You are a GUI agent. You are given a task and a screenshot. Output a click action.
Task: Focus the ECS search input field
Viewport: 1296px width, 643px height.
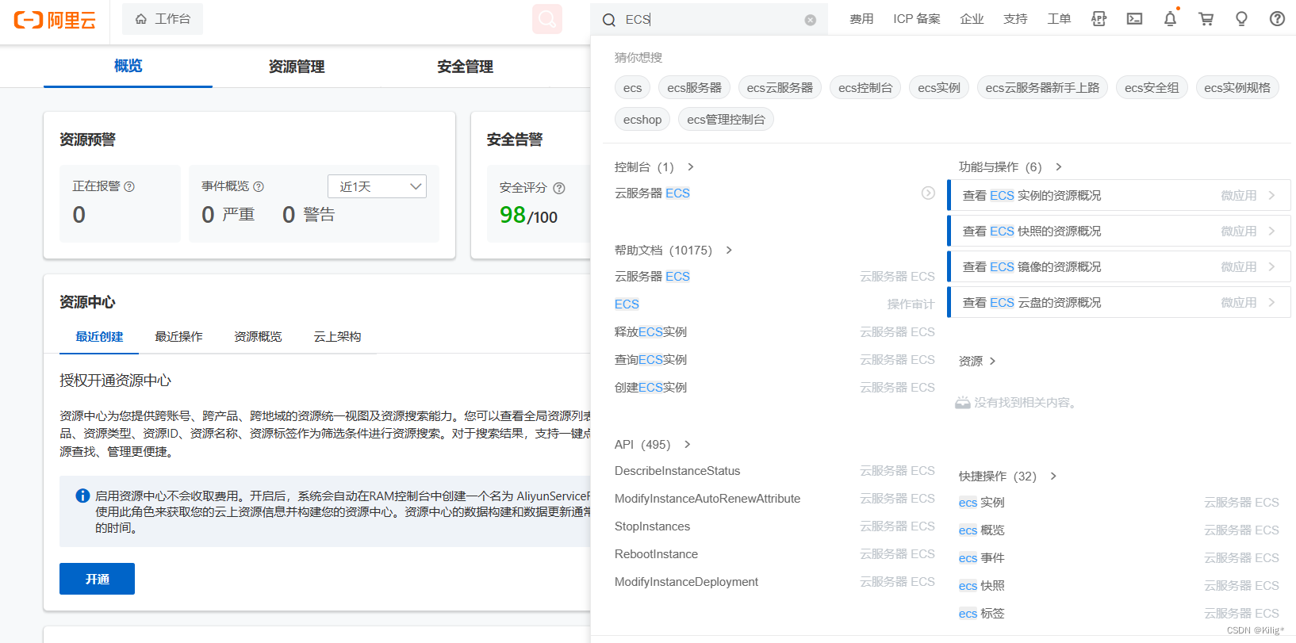tap(710, 20)
